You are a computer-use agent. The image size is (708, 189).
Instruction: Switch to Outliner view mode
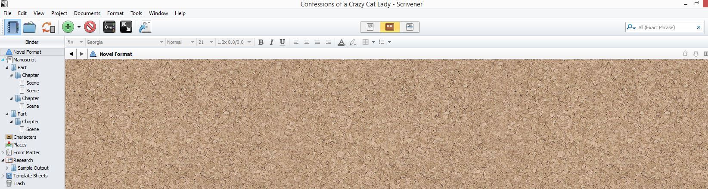point(410,27)
